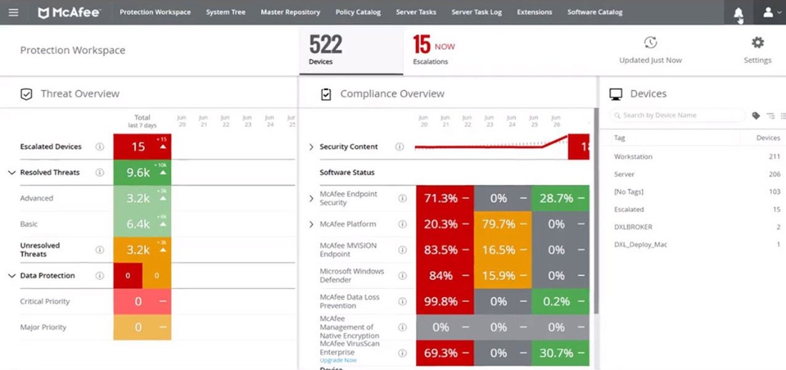The image size is (786, 370).
Task: Click info icon beside McAfee Platform
Action: (402, 224)
